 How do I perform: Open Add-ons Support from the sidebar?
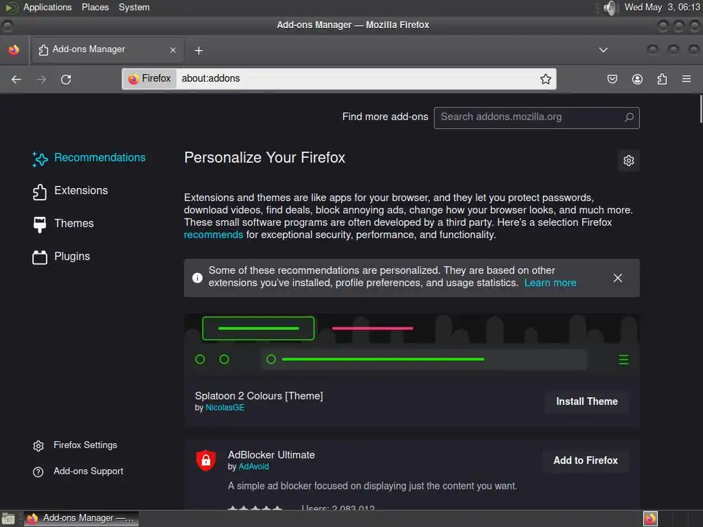(x=78, y=471)
